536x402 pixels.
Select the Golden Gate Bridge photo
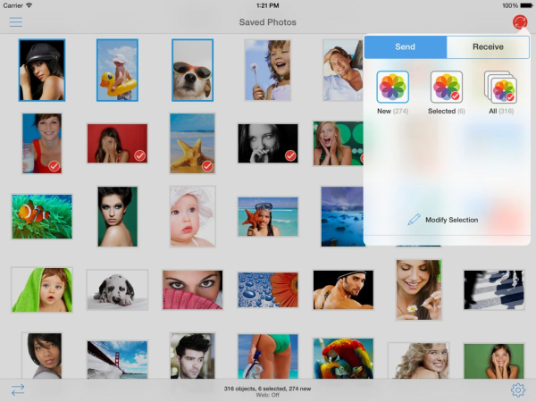pyautogui.click(x=117, y=359)
